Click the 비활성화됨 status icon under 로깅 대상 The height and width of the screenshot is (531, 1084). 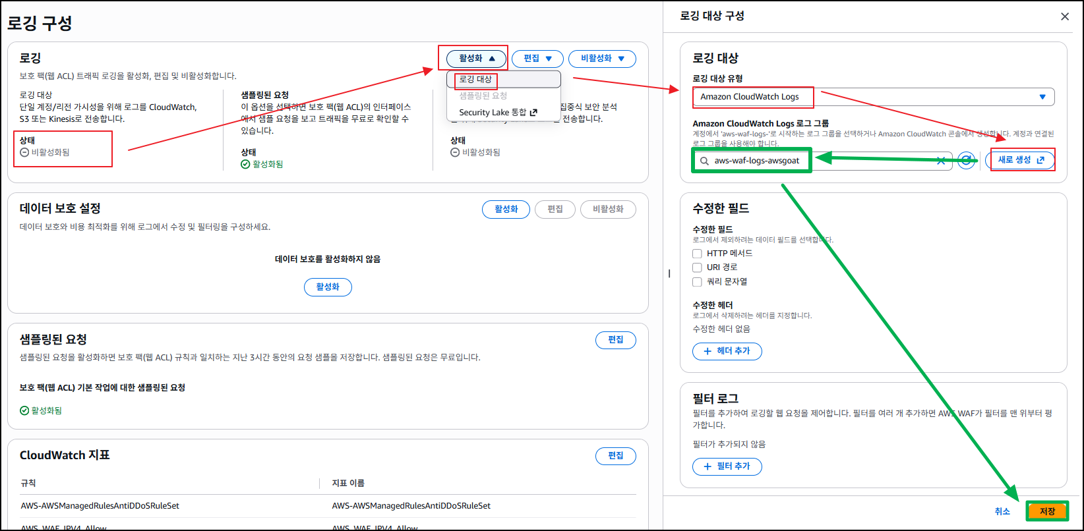click(24, 152)
